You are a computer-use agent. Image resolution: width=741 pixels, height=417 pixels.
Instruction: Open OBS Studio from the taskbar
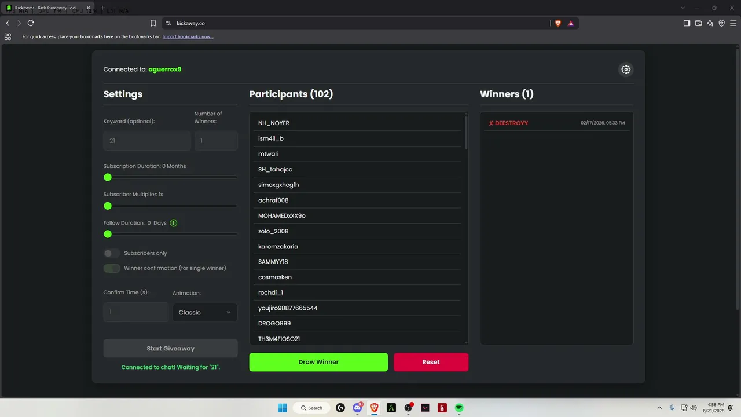(x=409, y=408)
